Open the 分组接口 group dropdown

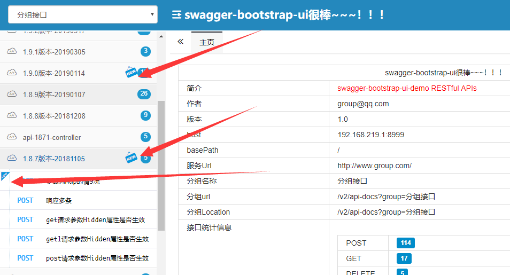(x=82, y=14)
